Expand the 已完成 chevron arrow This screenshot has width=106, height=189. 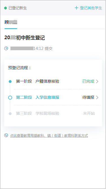(x=97, y=82)
